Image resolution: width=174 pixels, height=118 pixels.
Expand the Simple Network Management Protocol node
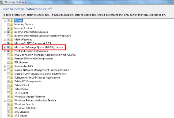tap(5, 70)
